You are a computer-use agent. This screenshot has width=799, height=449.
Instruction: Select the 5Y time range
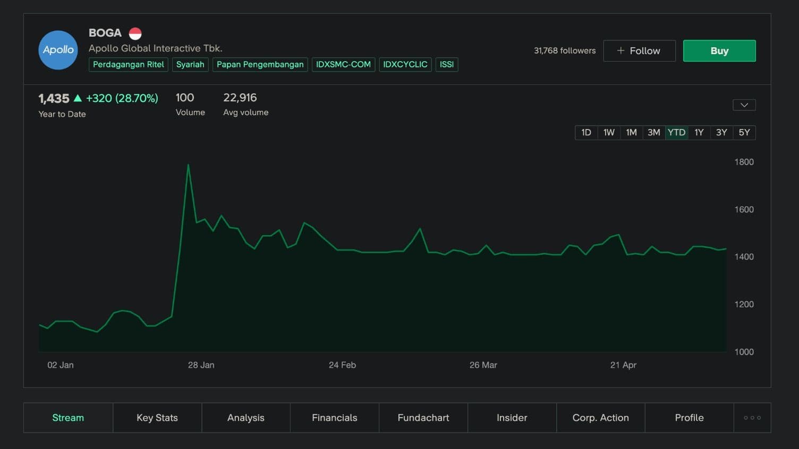744,133
